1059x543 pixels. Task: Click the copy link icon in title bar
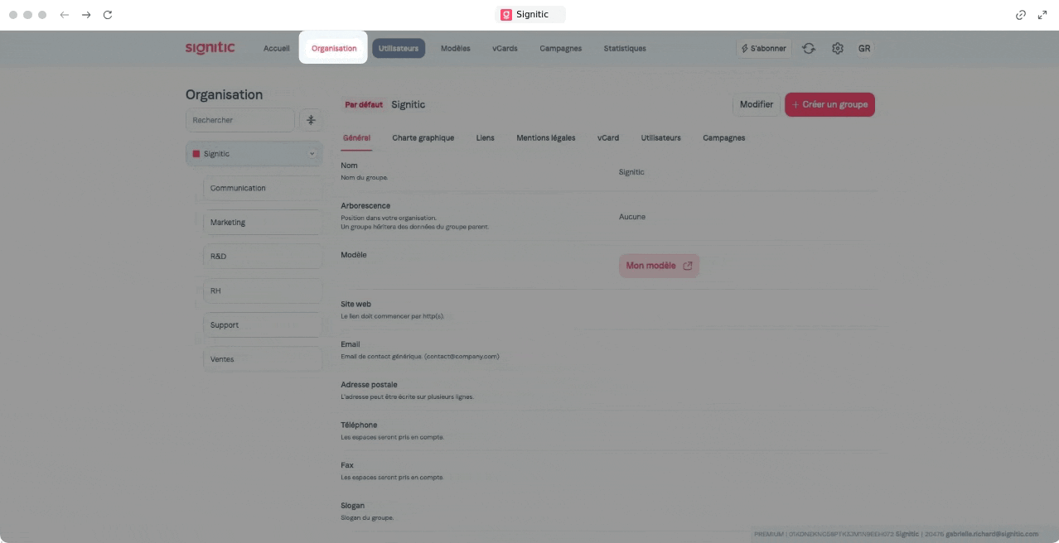pos(1021,15)
